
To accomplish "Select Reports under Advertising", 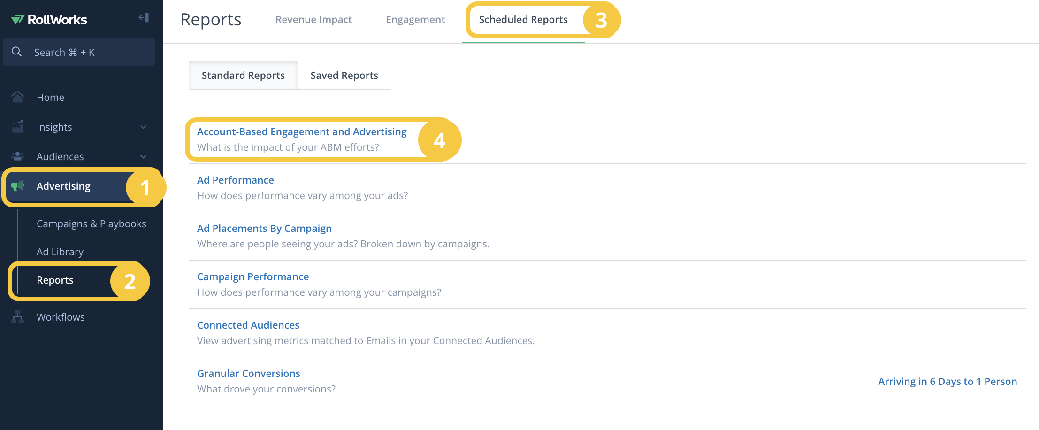I will [x=55, y=280].
